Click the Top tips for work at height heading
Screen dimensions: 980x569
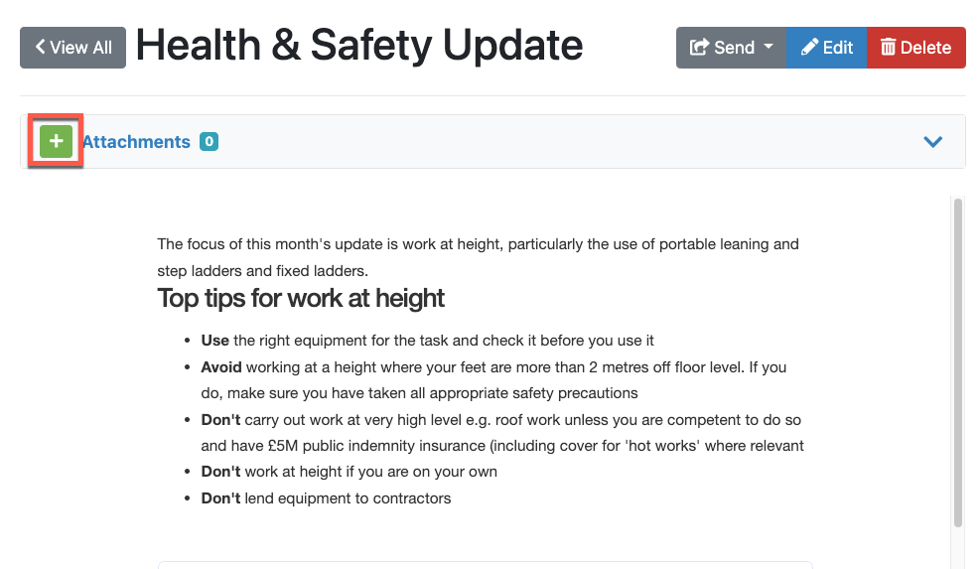pyautogui.click(x=301, y=298)
